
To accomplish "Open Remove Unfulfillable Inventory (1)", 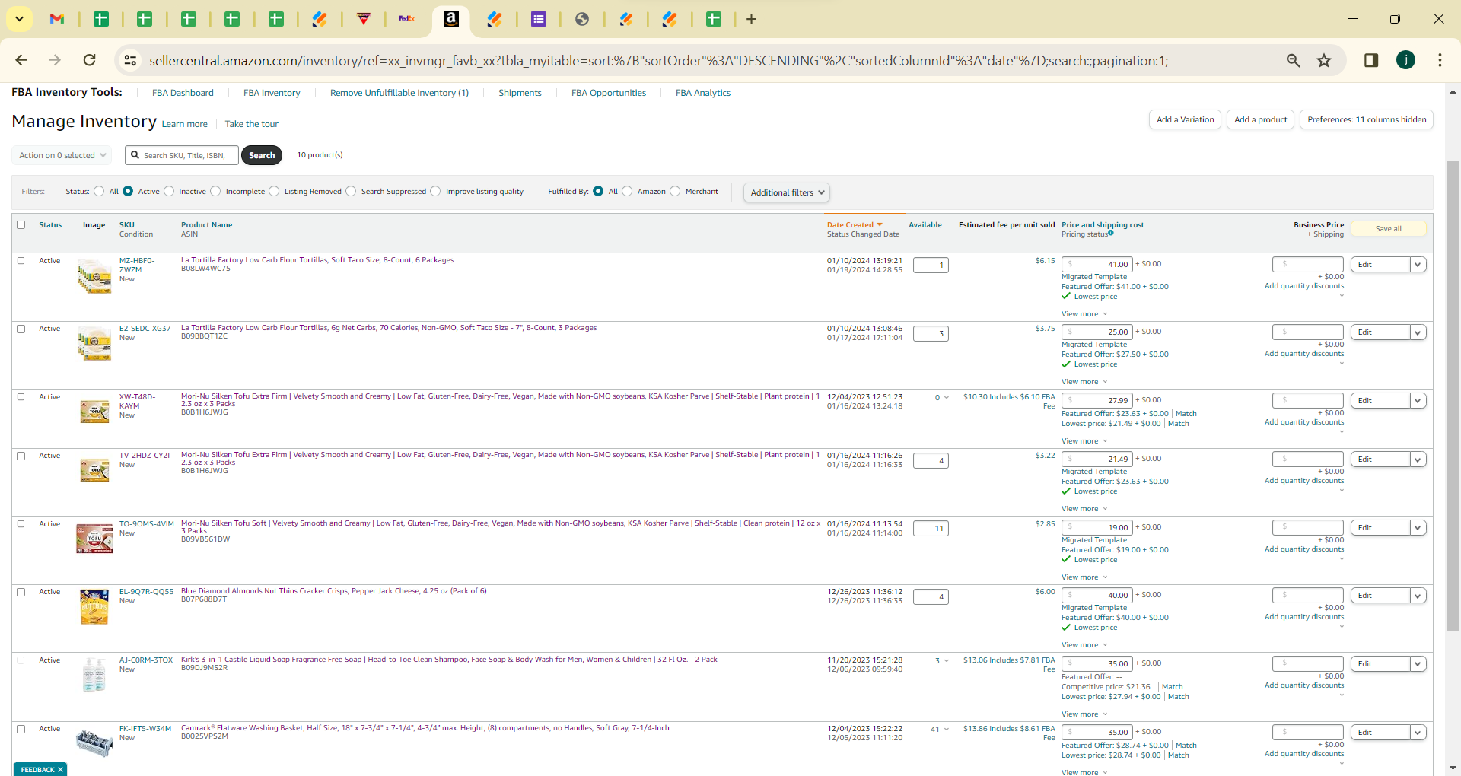I will click(399, 93).
